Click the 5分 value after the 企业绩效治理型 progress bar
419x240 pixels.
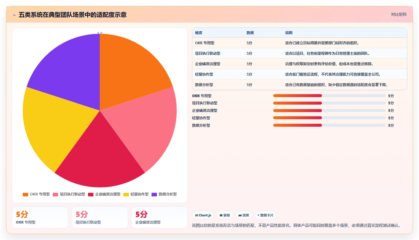391,111
